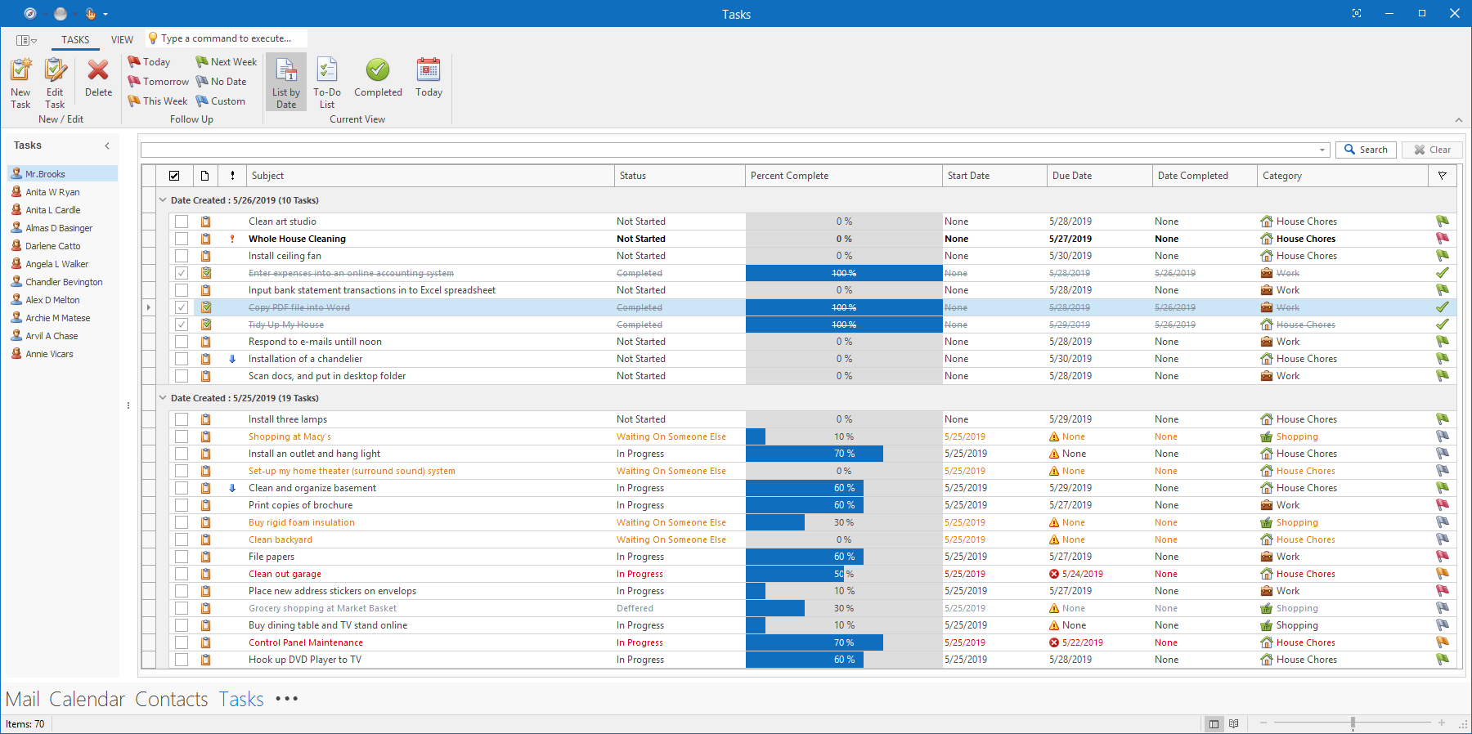Select Anita W Ryan in Tasks list
The image size is (1472, 734).
coord(52,192)
